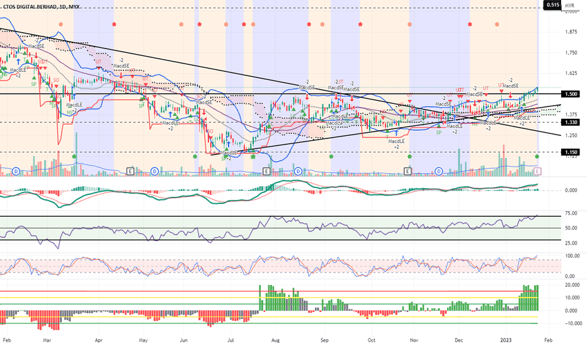This screenshot has width=587, height=346.
Task: Click the dividend D marker in late November
Action: 439,171
